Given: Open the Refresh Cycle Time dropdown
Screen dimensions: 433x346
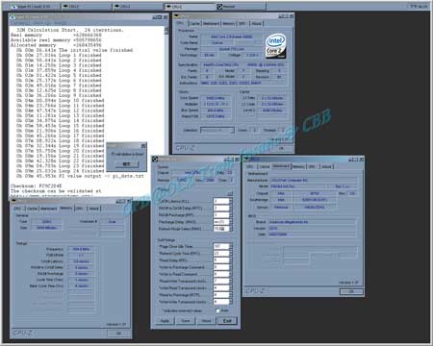Looking at the screenshot, I should [x=231, y=254].
